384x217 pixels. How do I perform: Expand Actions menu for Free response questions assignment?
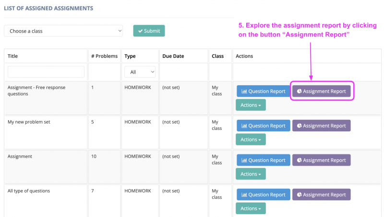[251, 105]
